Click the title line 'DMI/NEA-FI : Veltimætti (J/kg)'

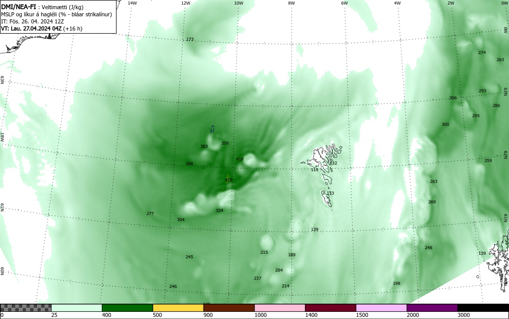42,7
